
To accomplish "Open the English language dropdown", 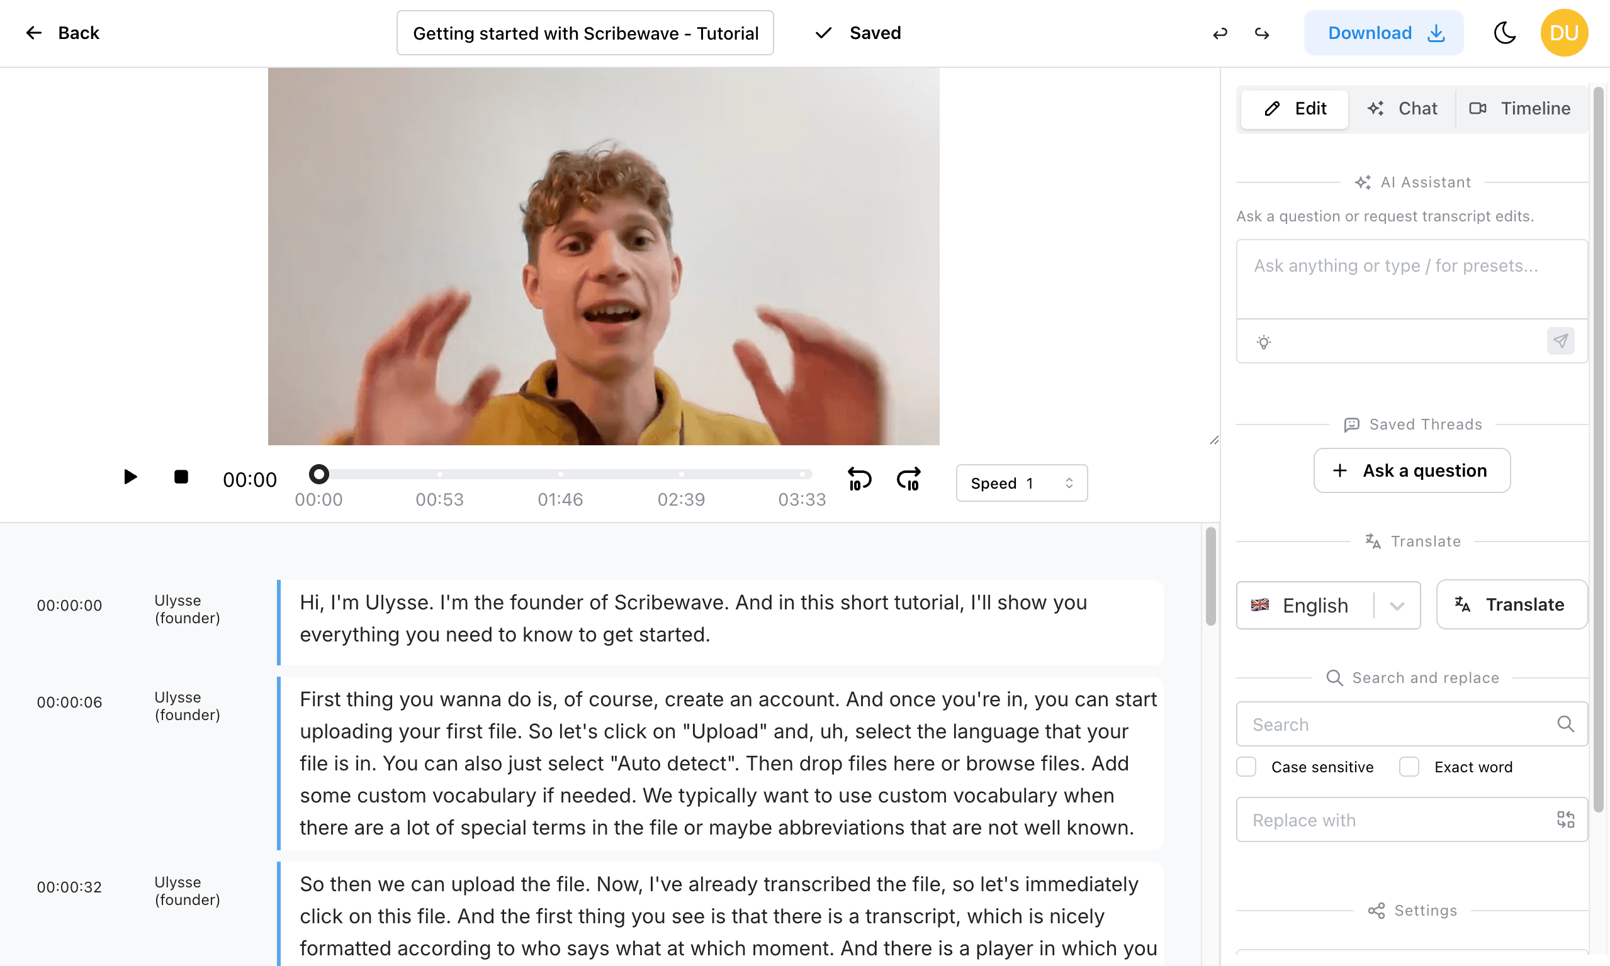I will (1397, 606).
